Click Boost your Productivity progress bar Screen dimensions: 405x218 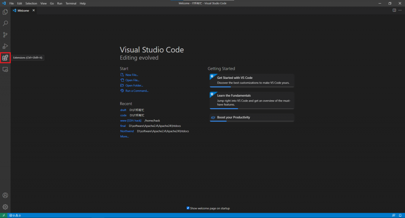pyautogui.click(x=252, y=121)
